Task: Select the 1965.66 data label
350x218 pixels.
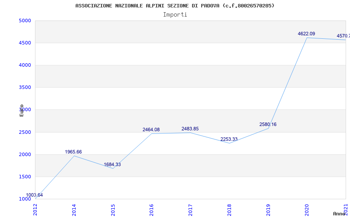Action: coord(73,152)
